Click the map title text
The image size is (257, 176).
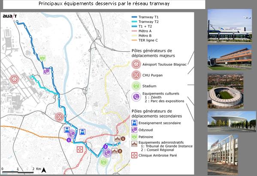coord(104,3)
